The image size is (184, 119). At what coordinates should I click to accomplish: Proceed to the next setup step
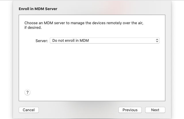pyautogui.click(x=155, y=110)
